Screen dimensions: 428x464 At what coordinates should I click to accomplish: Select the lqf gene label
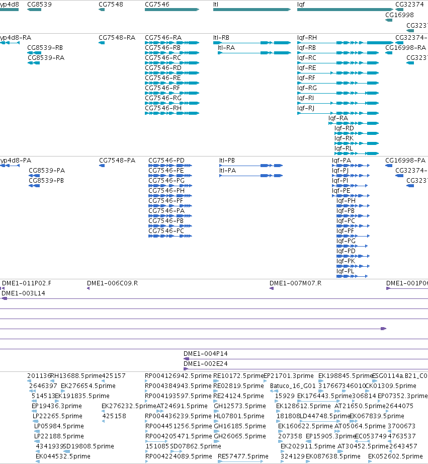tap(301, 5)
